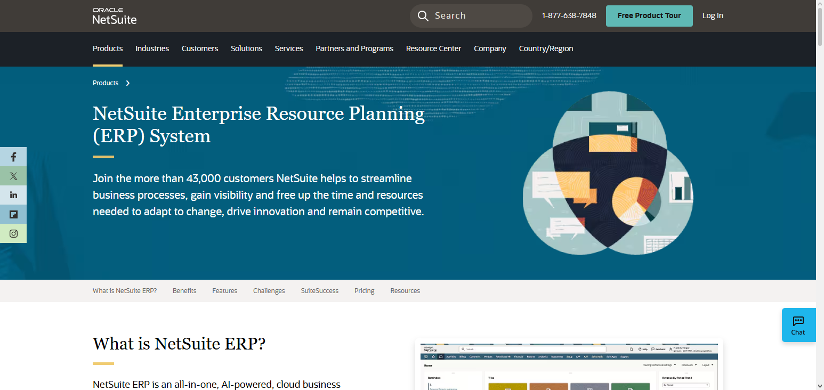
Task: Open the Solutions dropdown menu
Action: click(x=246, y=48)
